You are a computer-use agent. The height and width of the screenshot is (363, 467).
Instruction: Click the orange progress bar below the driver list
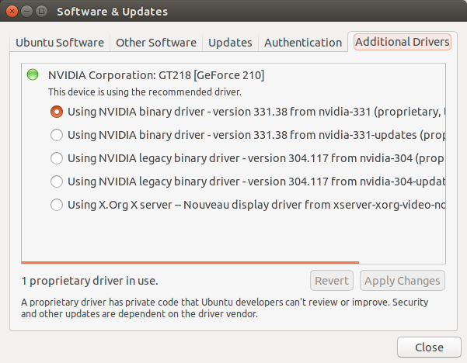coord(233,262)
